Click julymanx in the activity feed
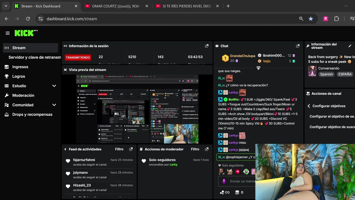 click(80, 172)
